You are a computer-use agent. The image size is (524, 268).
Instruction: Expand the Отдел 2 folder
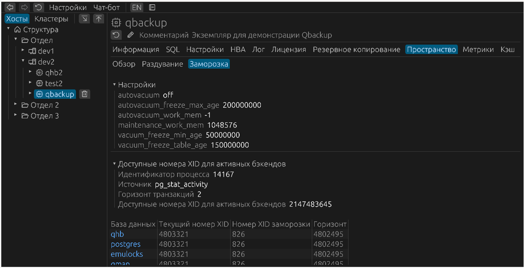15,105
